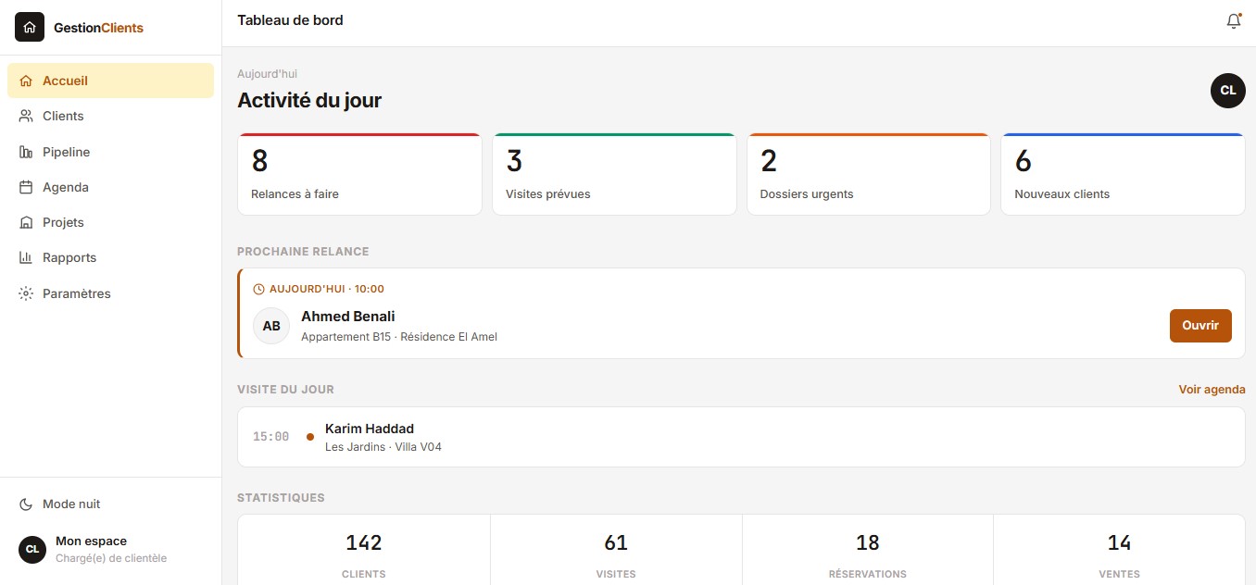Click the calendar icon beside Agenda
1256x585 pixels.
(26, 187)
